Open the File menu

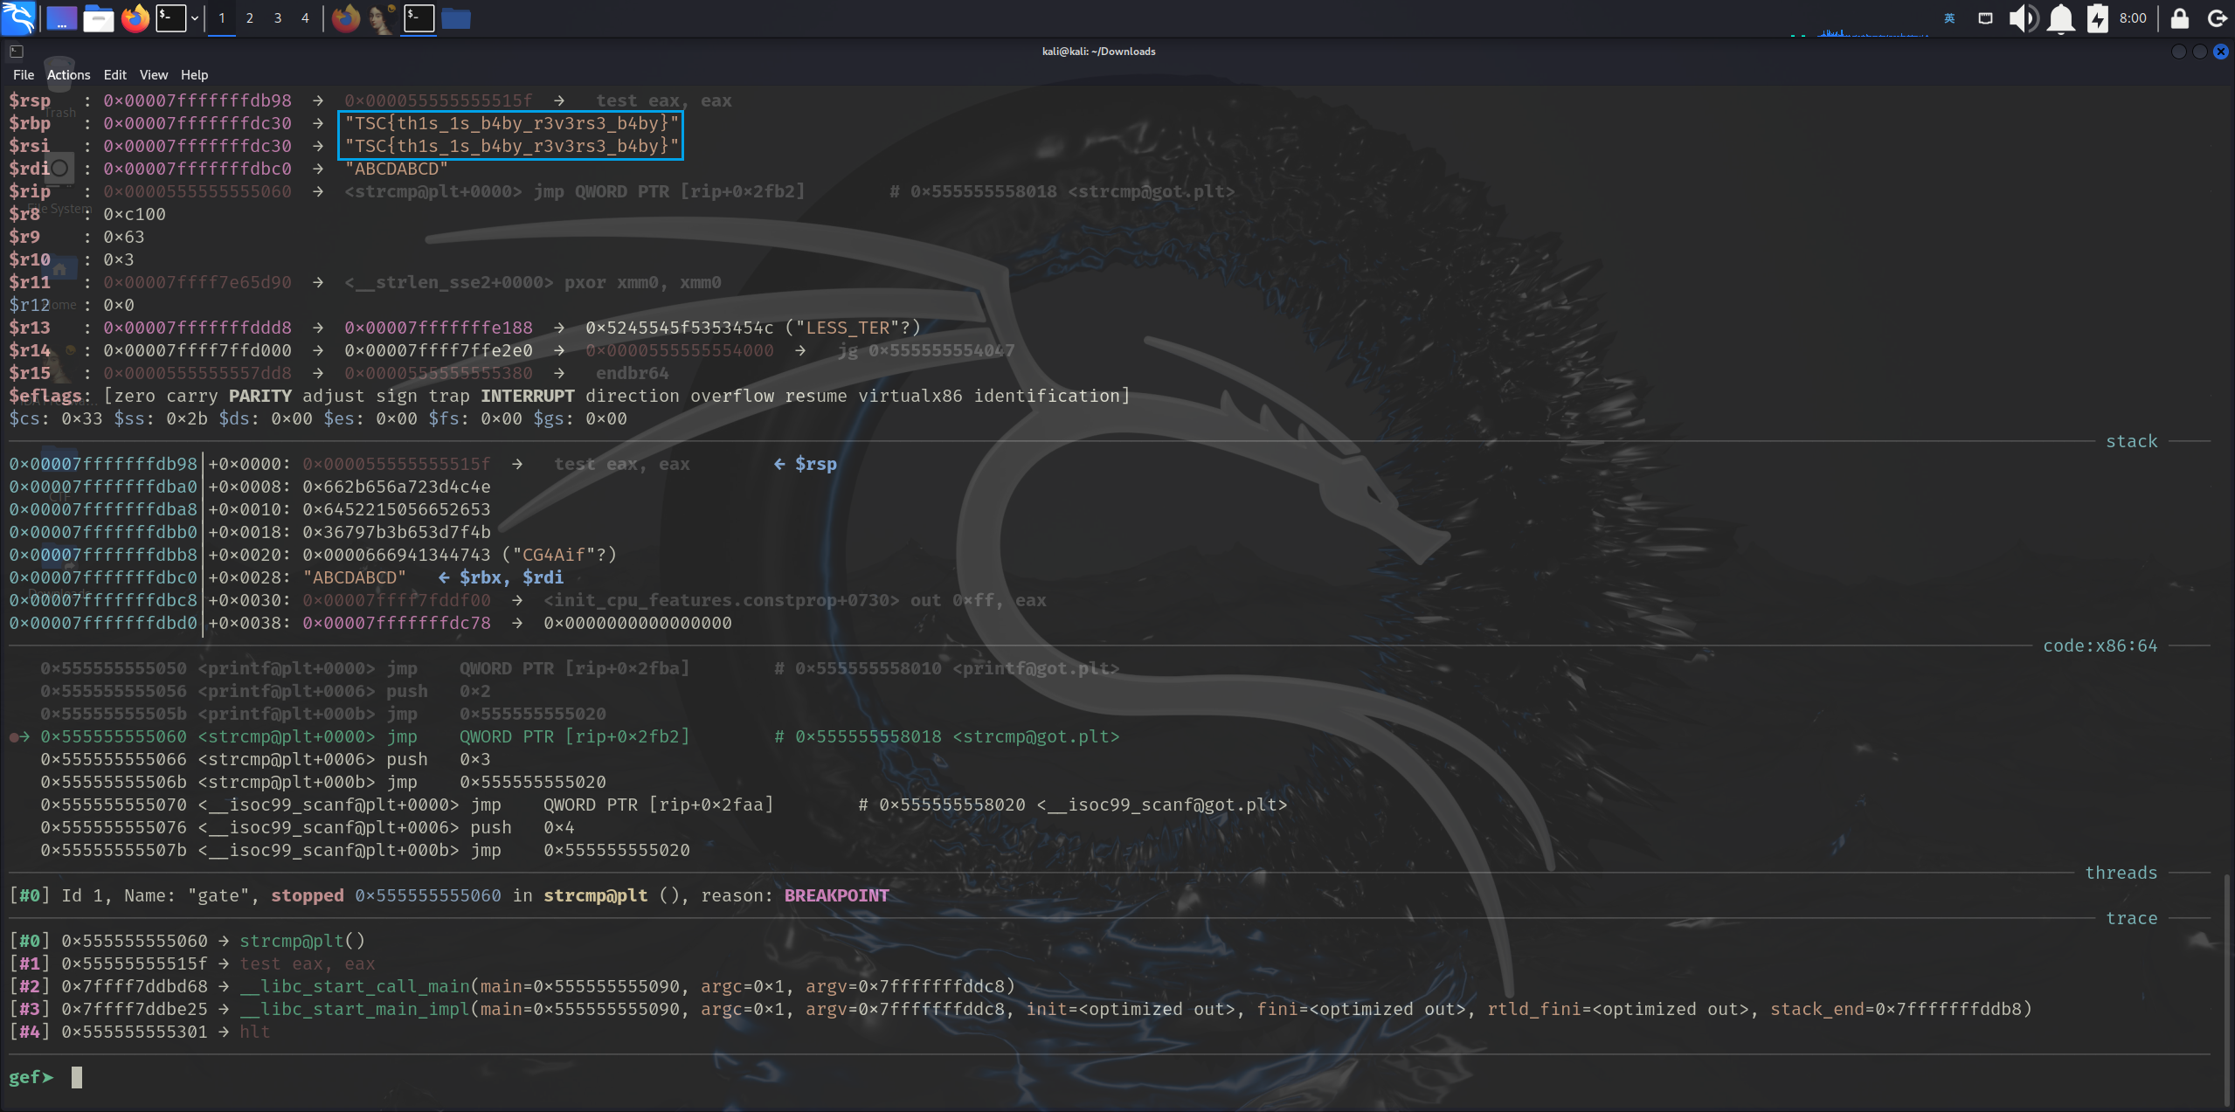(x=24, y=75)
